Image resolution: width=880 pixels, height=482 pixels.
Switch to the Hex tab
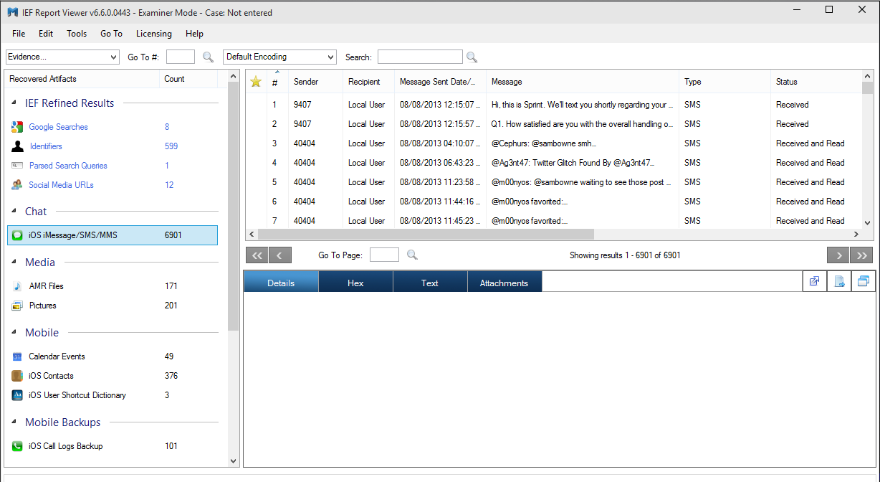tap(355, 283)
